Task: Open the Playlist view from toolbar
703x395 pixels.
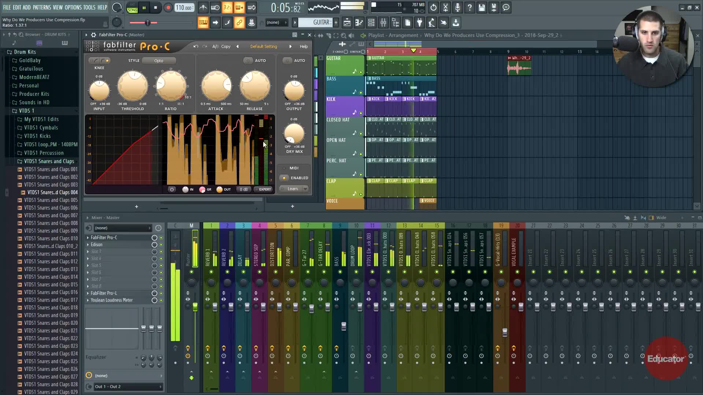Action: (347, 23)
